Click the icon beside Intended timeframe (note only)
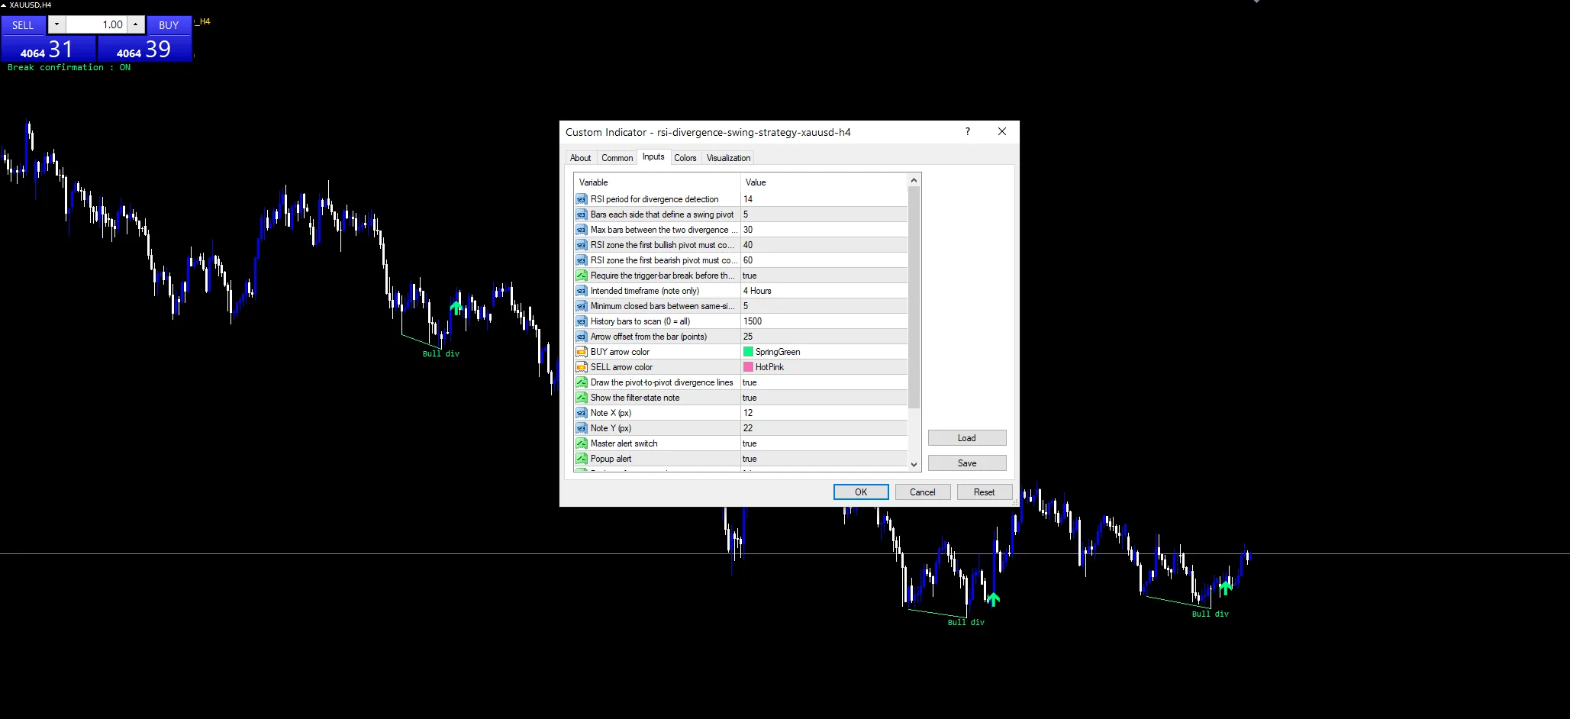 pos(582,291)
